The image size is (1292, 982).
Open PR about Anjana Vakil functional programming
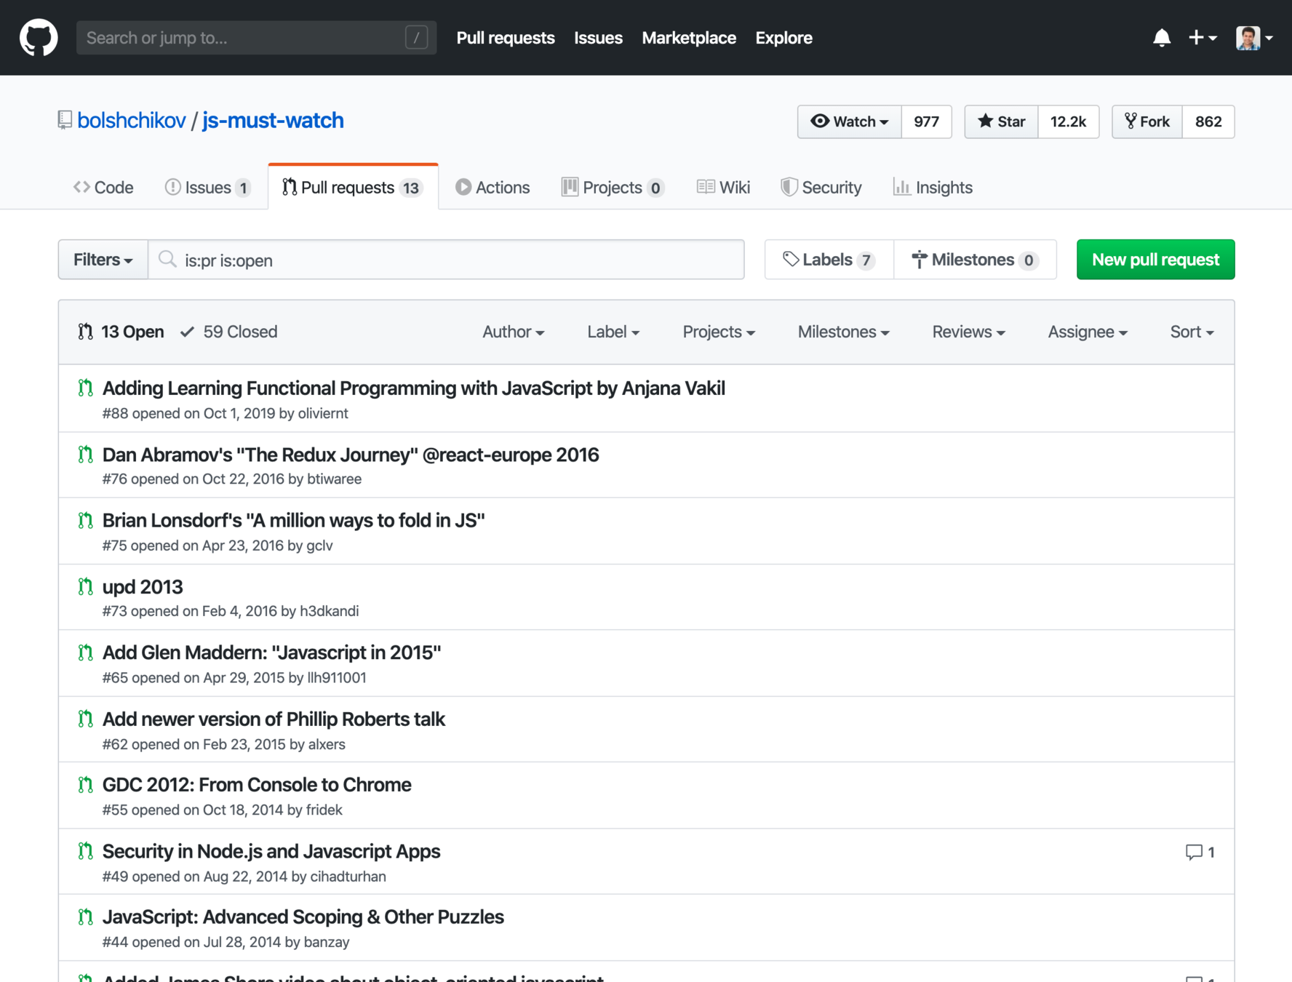tap(414, 388)
